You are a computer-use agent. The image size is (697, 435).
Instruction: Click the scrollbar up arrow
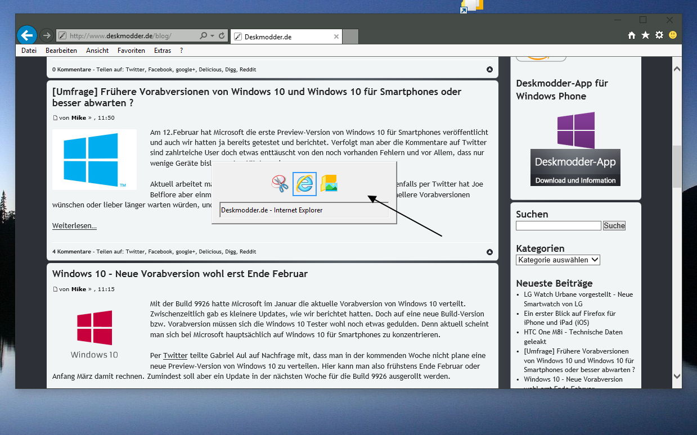tap(677, 69)
